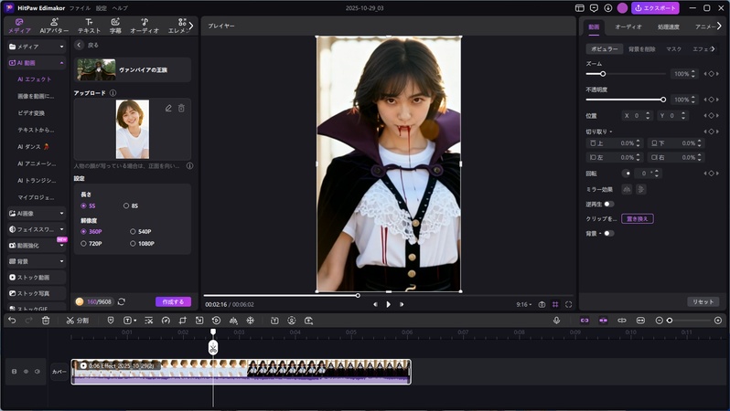Enter fullscreen preview in the player
Viewport: 730px width, 411px height.
tap(568, 304)
